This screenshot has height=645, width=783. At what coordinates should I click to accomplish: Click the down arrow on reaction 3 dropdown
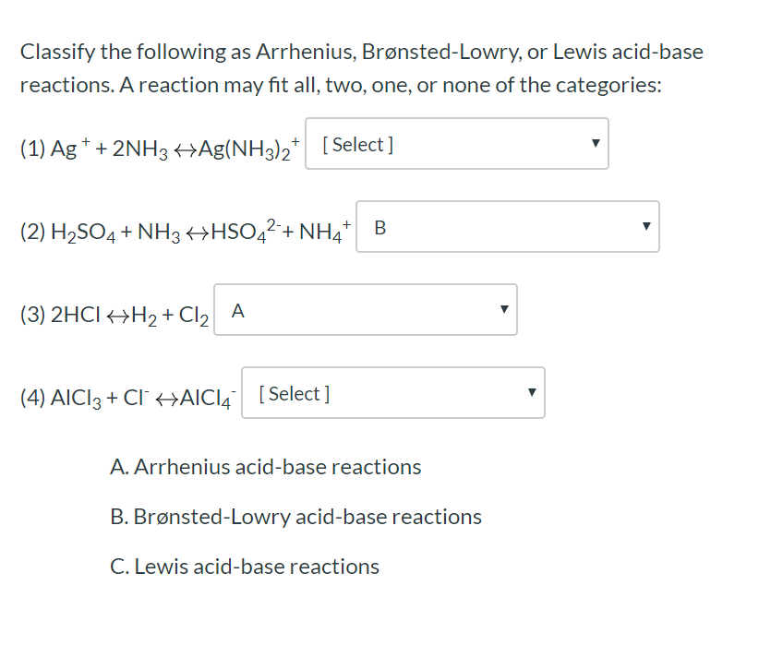[502, 310]
